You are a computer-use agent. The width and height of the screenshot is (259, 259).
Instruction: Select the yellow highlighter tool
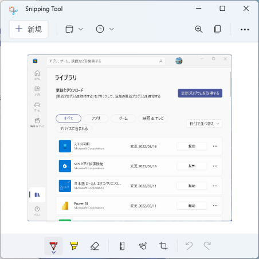click(74, 246)
